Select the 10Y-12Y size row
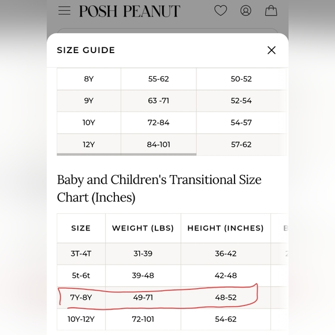 click(173, 319)
